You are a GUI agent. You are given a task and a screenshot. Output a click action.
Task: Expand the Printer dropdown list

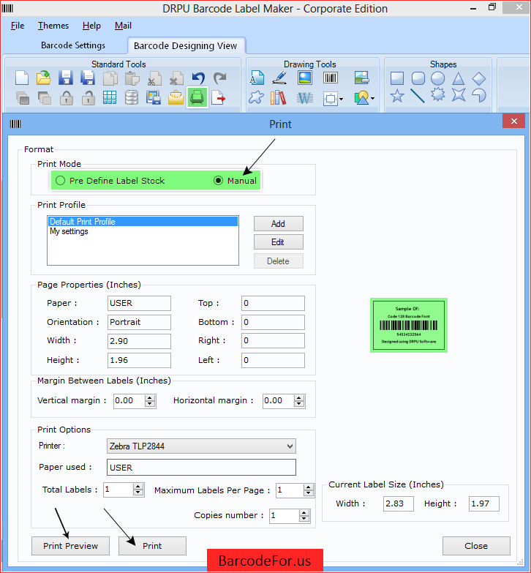[290, 446]
